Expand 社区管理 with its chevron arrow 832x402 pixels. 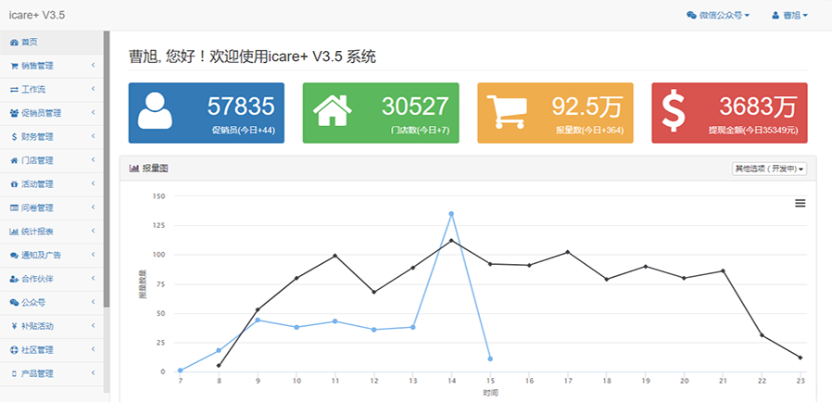(93, 349)
